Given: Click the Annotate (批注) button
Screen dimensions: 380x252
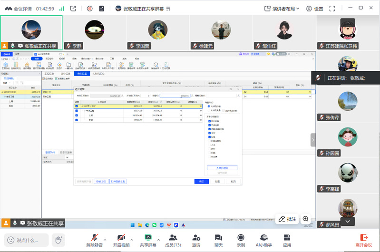Looking at the screenshot, I should tap(287, 219).
